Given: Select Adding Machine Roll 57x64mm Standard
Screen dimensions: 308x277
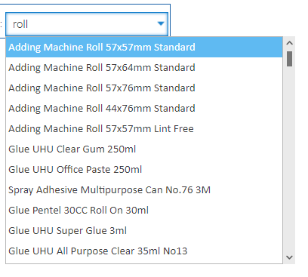Looking at the screenshot, I should pos(144,67).
